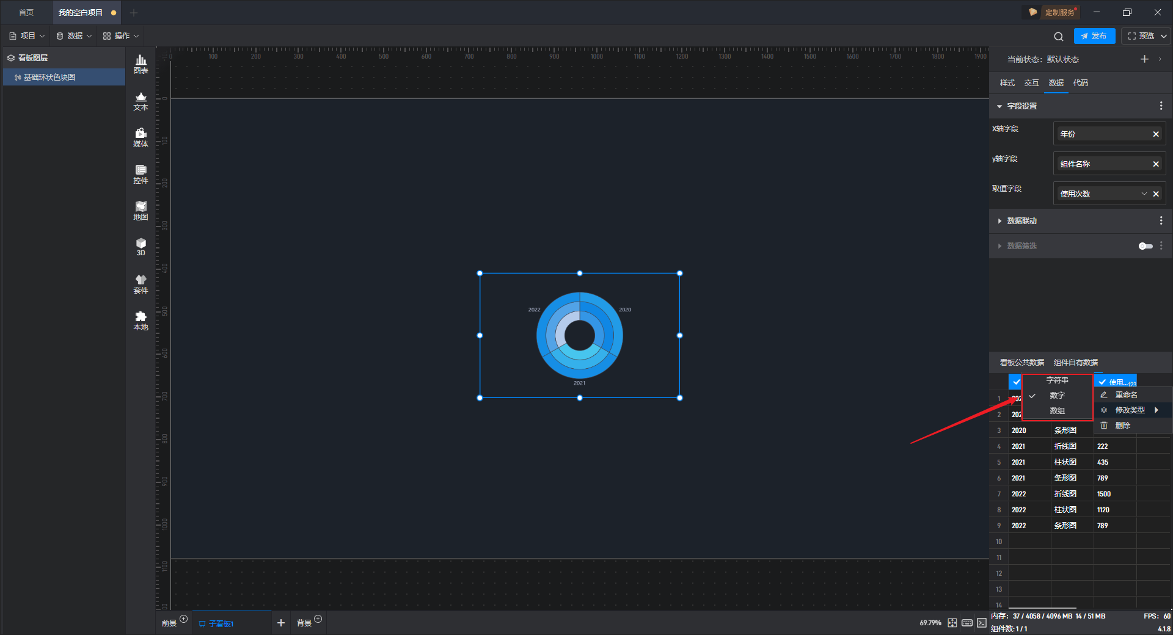Clear the 取值字段 使用次数 field
This screenshot has height=635, width=1173.
click(x=1156, y=194)
